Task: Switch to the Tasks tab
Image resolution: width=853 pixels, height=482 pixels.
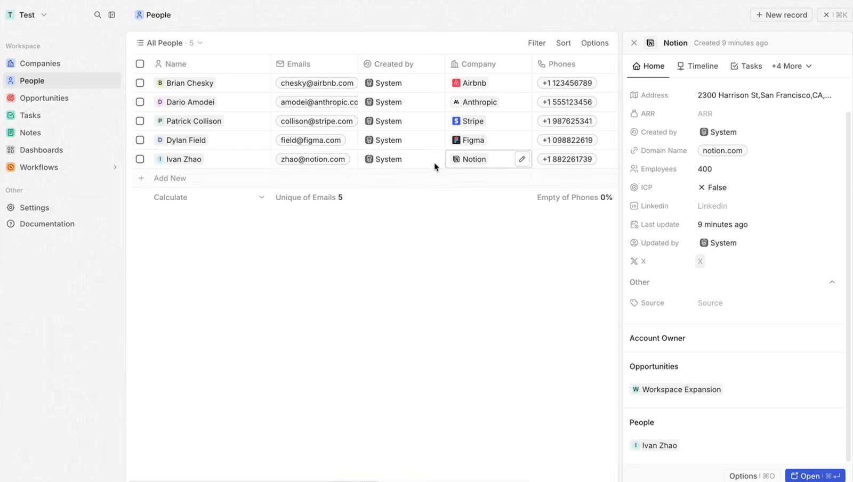Action: (x=746, y=66)
